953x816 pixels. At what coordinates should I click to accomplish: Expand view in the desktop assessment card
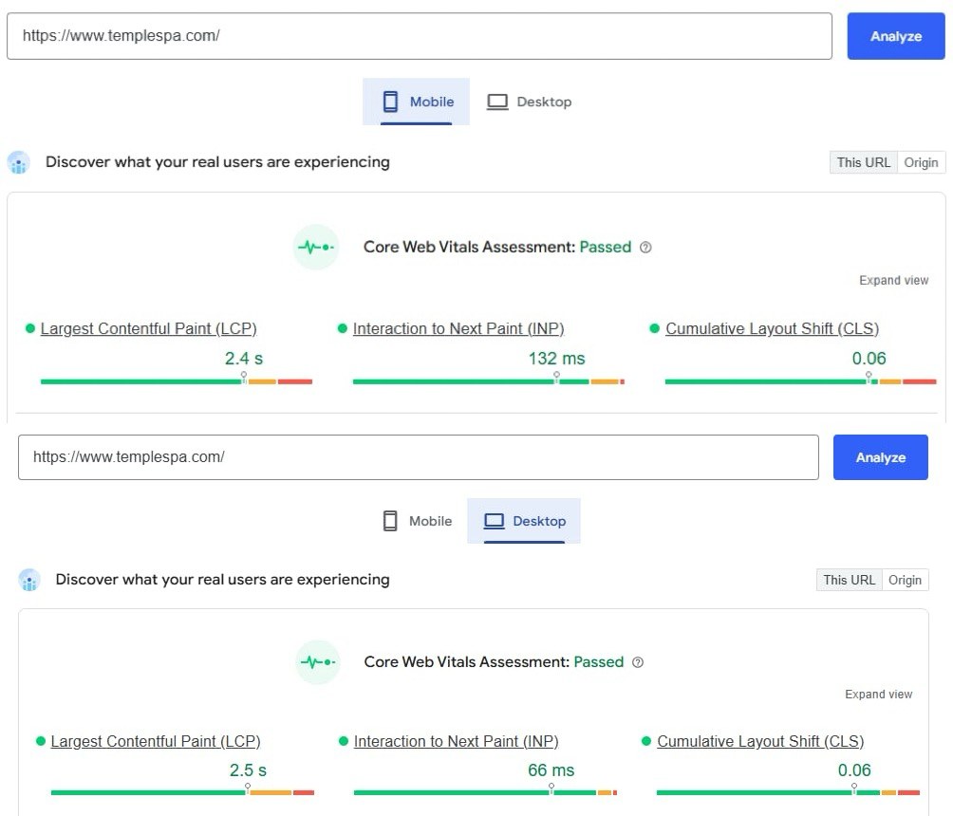[878, 694]
